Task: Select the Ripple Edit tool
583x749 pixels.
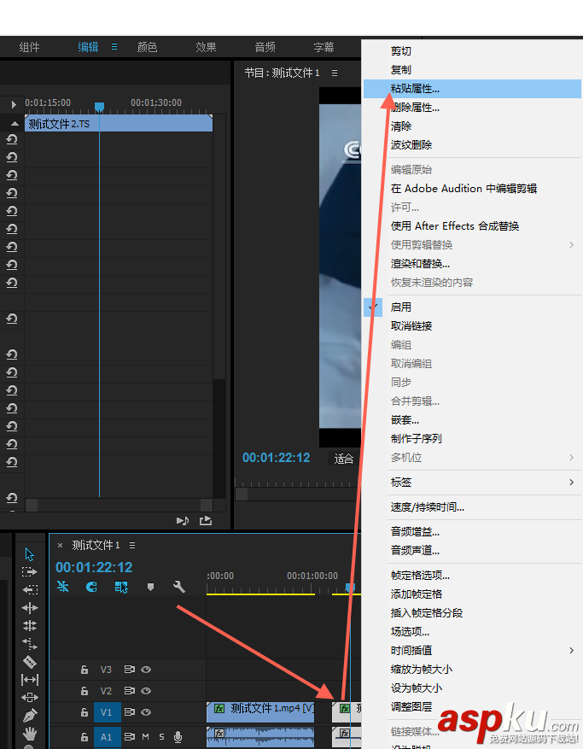Action: click(x=30, y=607)
